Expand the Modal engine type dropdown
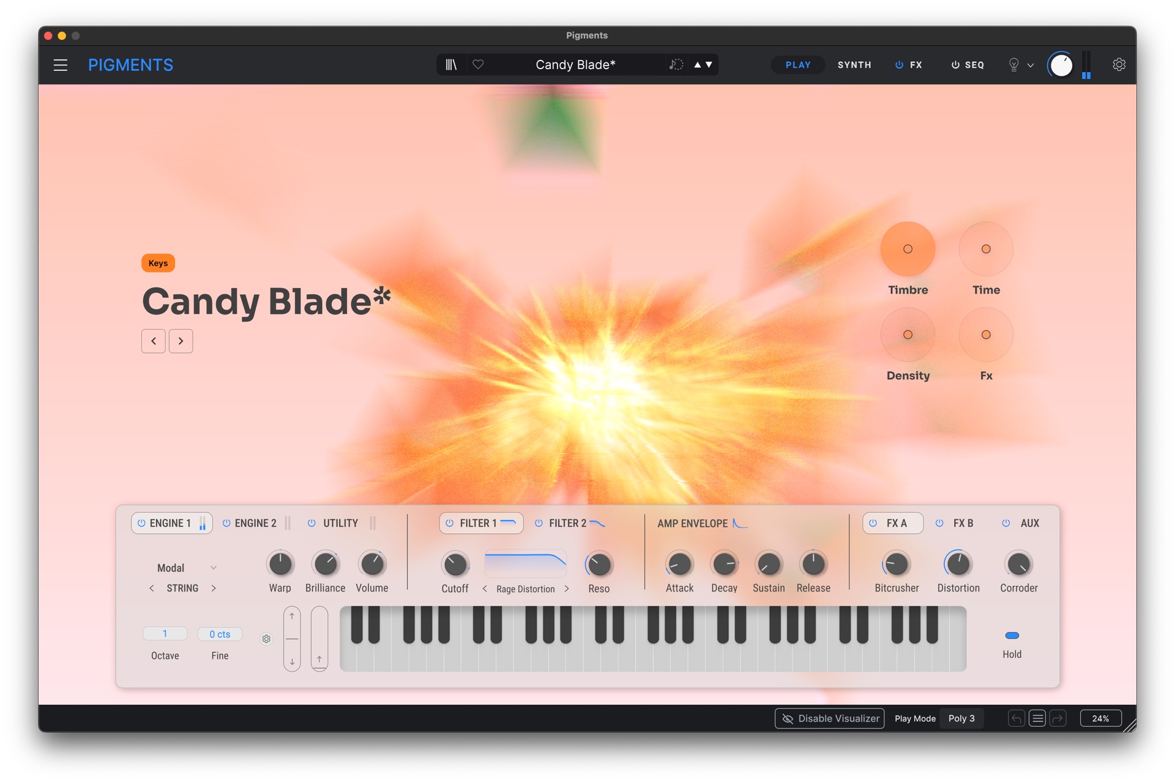Screen dimensions: 1175x783 pyautogui.click(x=213, y=568)
